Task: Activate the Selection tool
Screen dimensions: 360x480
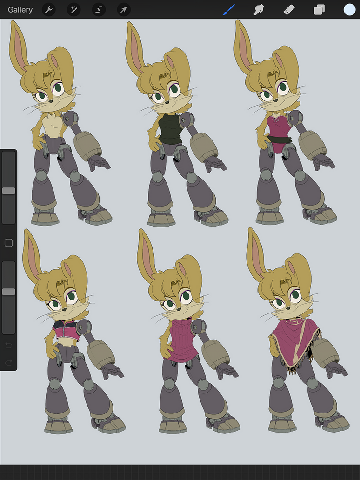Action: tap(99, 10)
